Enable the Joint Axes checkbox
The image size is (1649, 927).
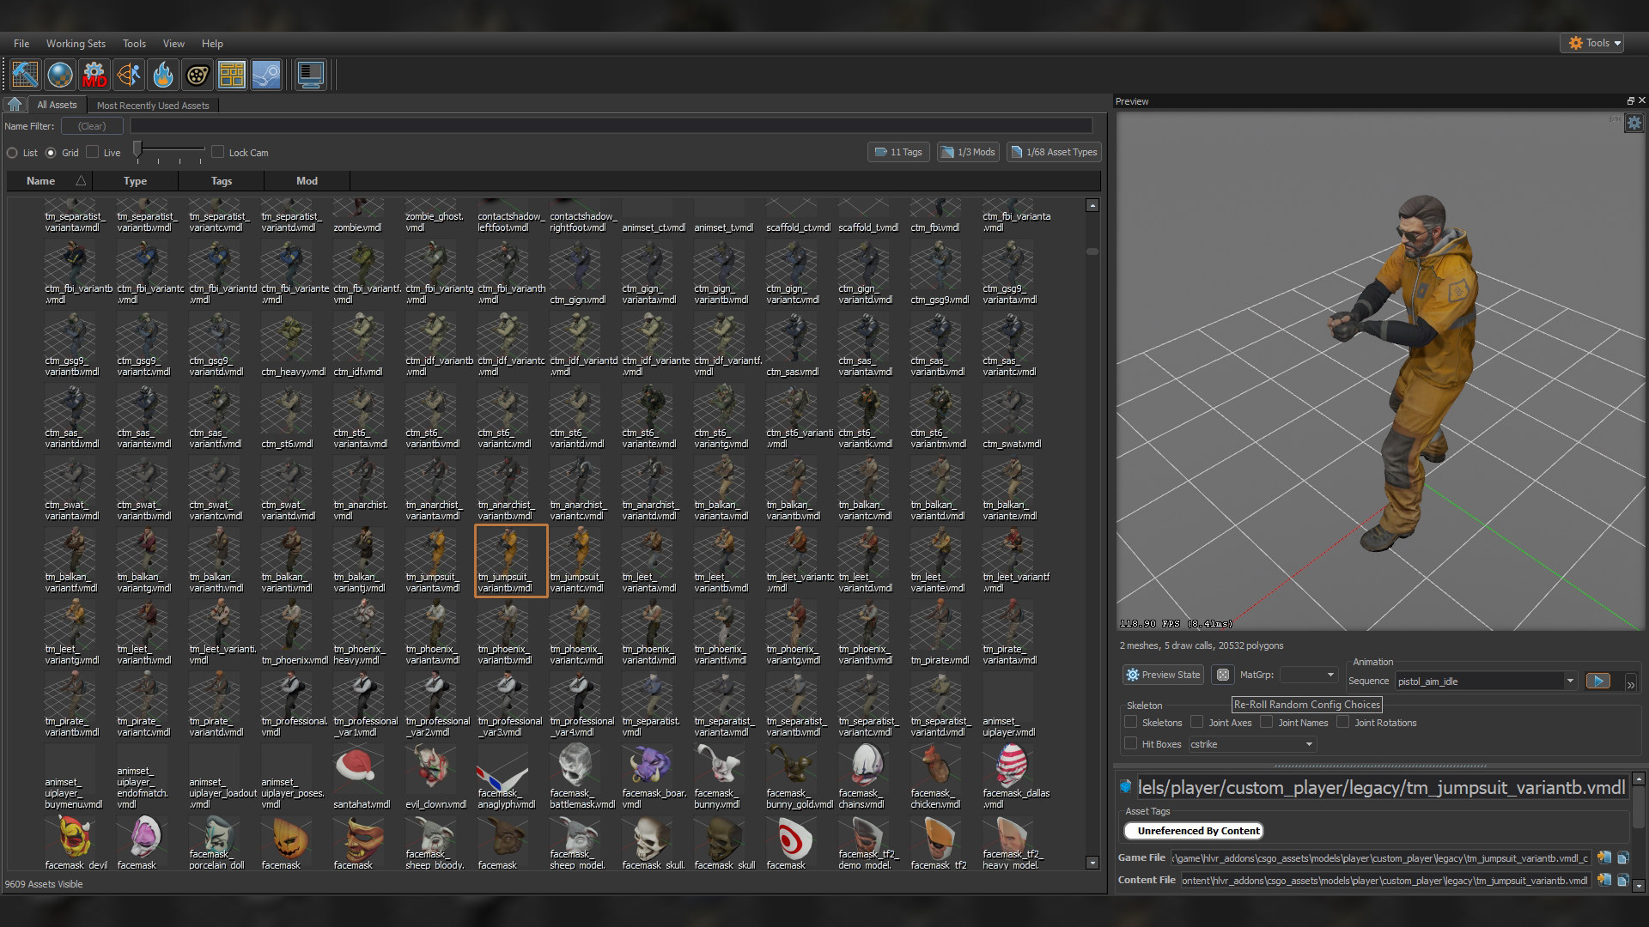pos(1197,723)
